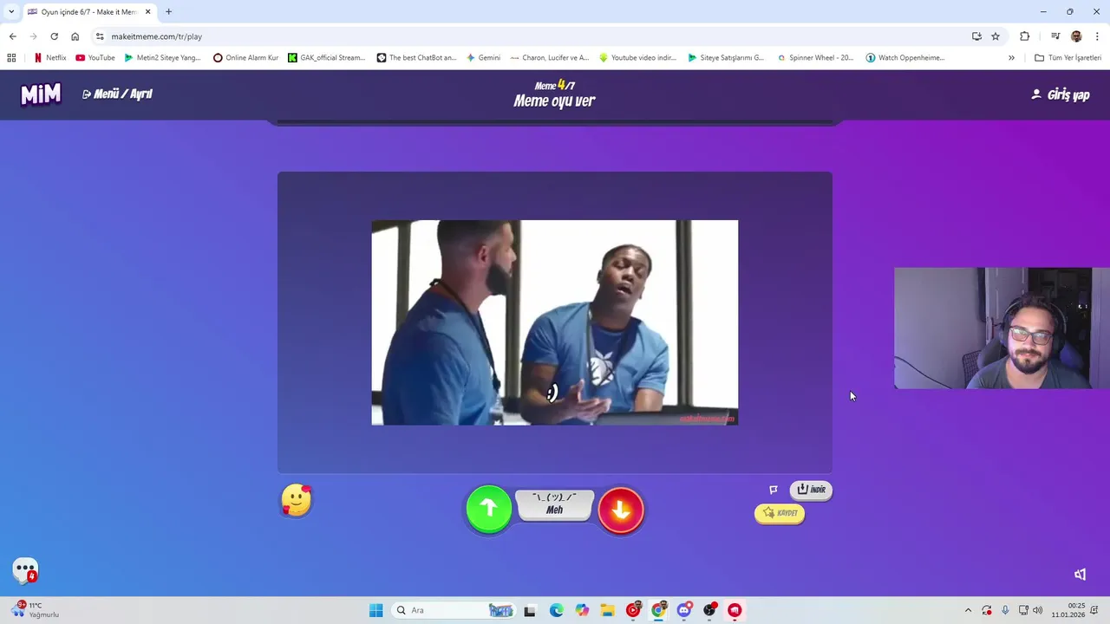Upvote the meme with the green arrow
Viewport: 1110px width, 624px height.
point(489,509)
